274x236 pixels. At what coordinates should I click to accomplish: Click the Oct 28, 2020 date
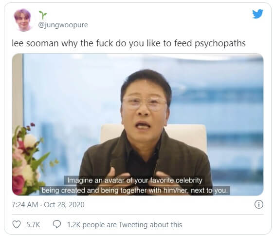click(64, 204)
